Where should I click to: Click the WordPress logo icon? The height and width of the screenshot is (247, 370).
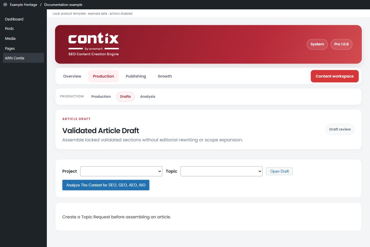coord(5,5)
